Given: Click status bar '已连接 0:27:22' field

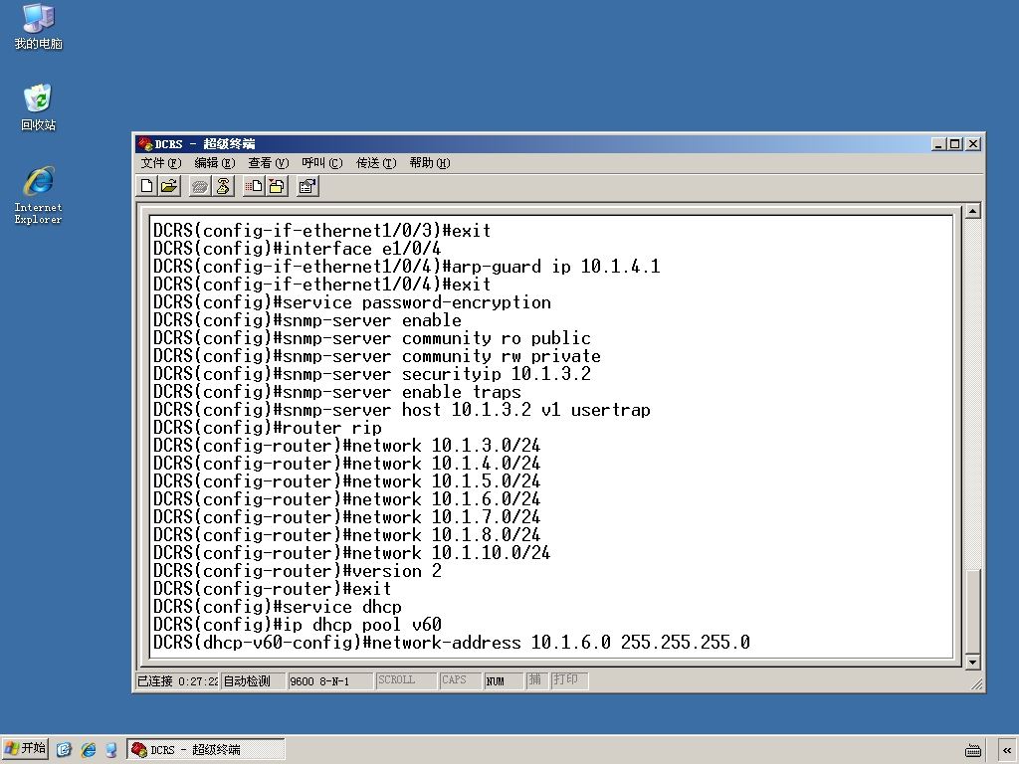Looking at the screenshot, I should [177, 680].
